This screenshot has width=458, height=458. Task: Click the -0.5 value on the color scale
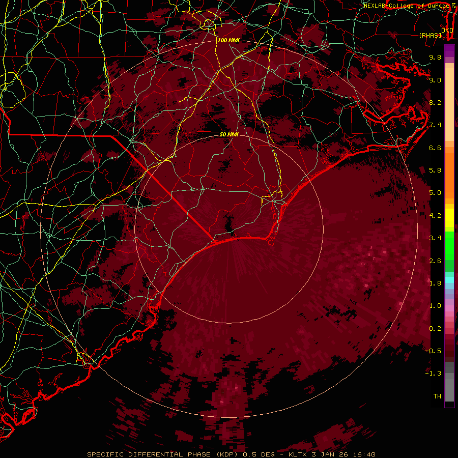click(x=433, y=351)
